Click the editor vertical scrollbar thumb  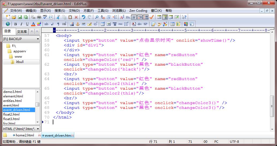[x=272, y=106]
